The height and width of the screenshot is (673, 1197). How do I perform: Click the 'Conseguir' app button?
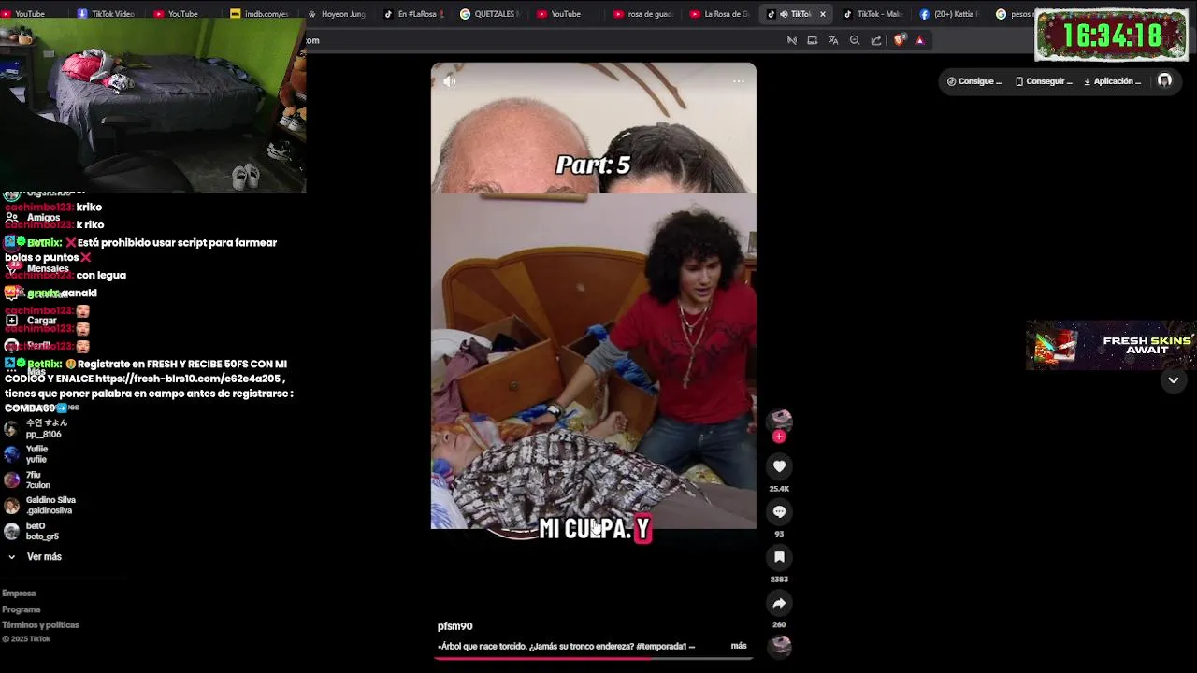tap(1044, 81)
